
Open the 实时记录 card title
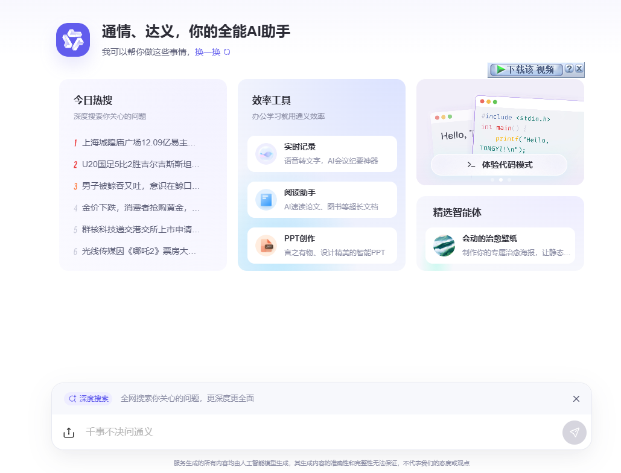coord(300,147)
